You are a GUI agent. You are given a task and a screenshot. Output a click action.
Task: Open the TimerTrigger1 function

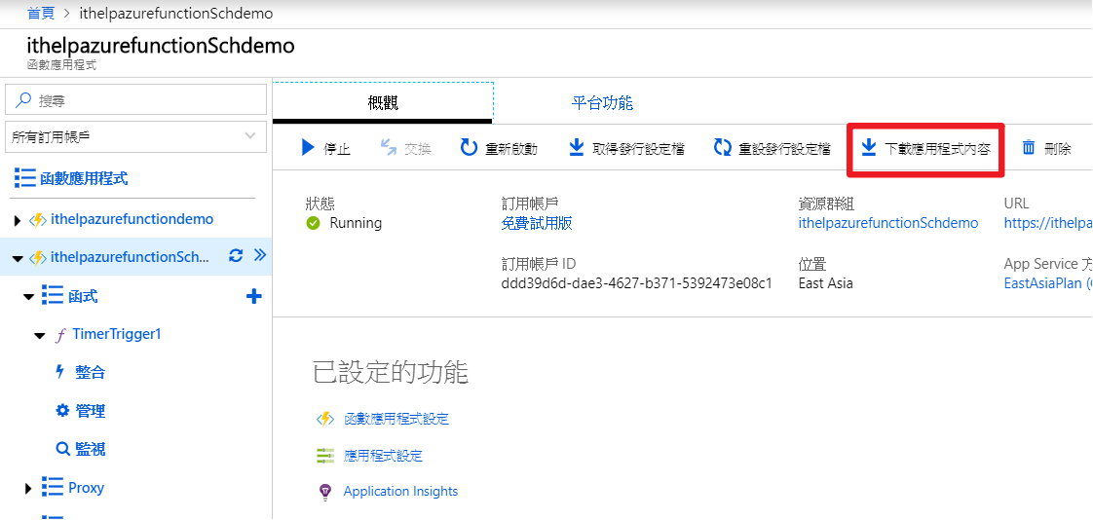(x=117, y=334)
